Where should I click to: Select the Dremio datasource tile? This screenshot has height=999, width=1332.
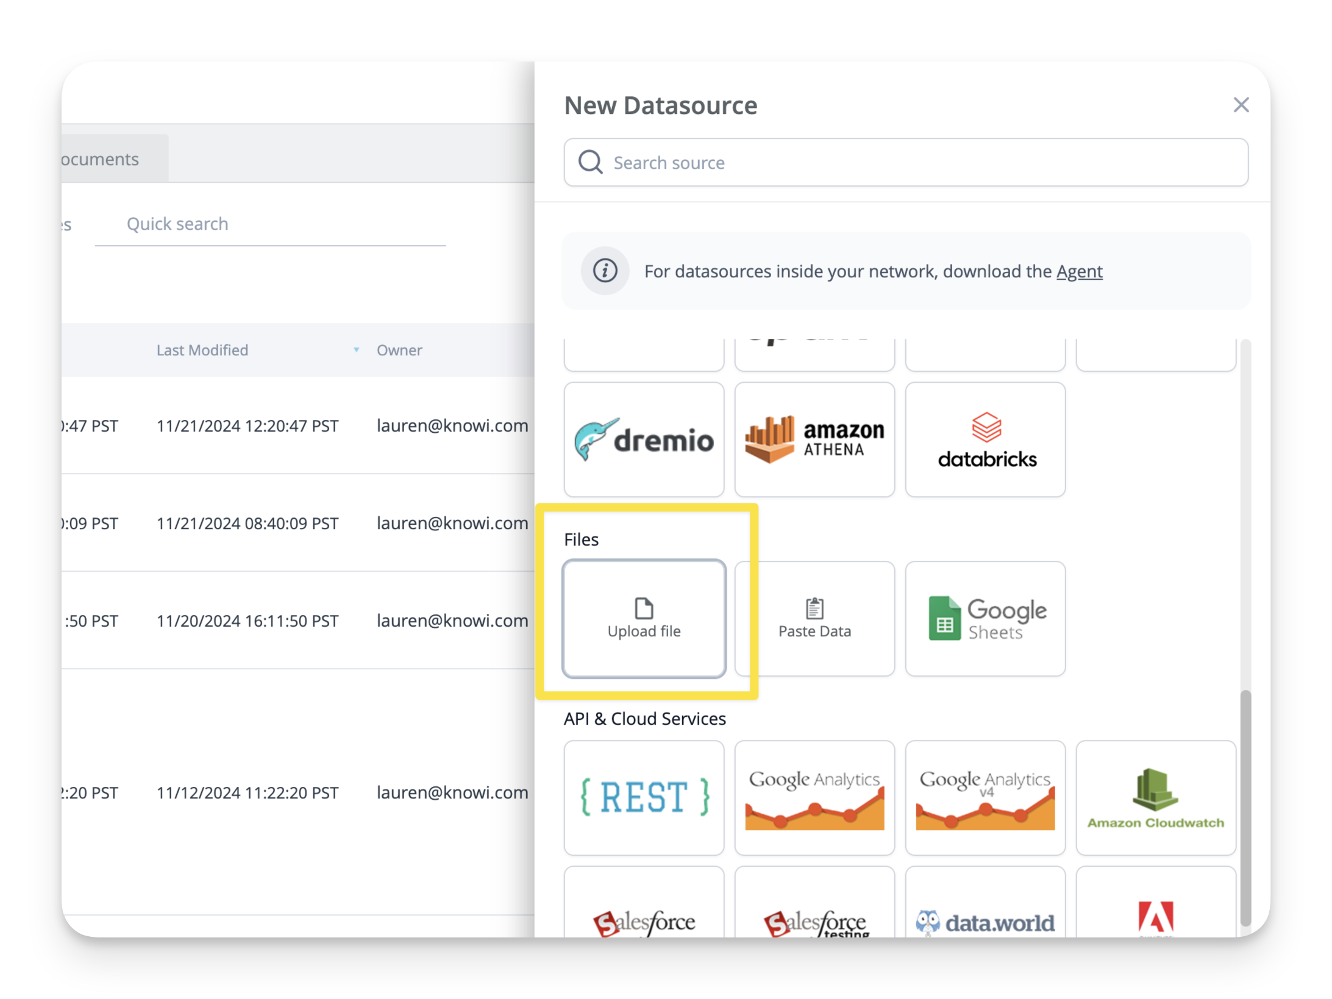(x=644, y=439)
